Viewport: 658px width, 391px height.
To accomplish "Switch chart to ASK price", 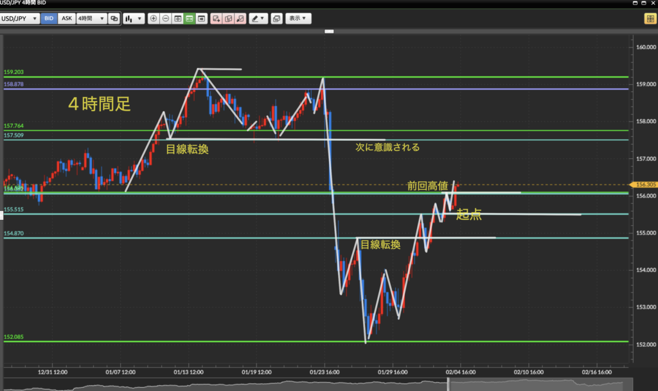I will (x=66, y=19).
